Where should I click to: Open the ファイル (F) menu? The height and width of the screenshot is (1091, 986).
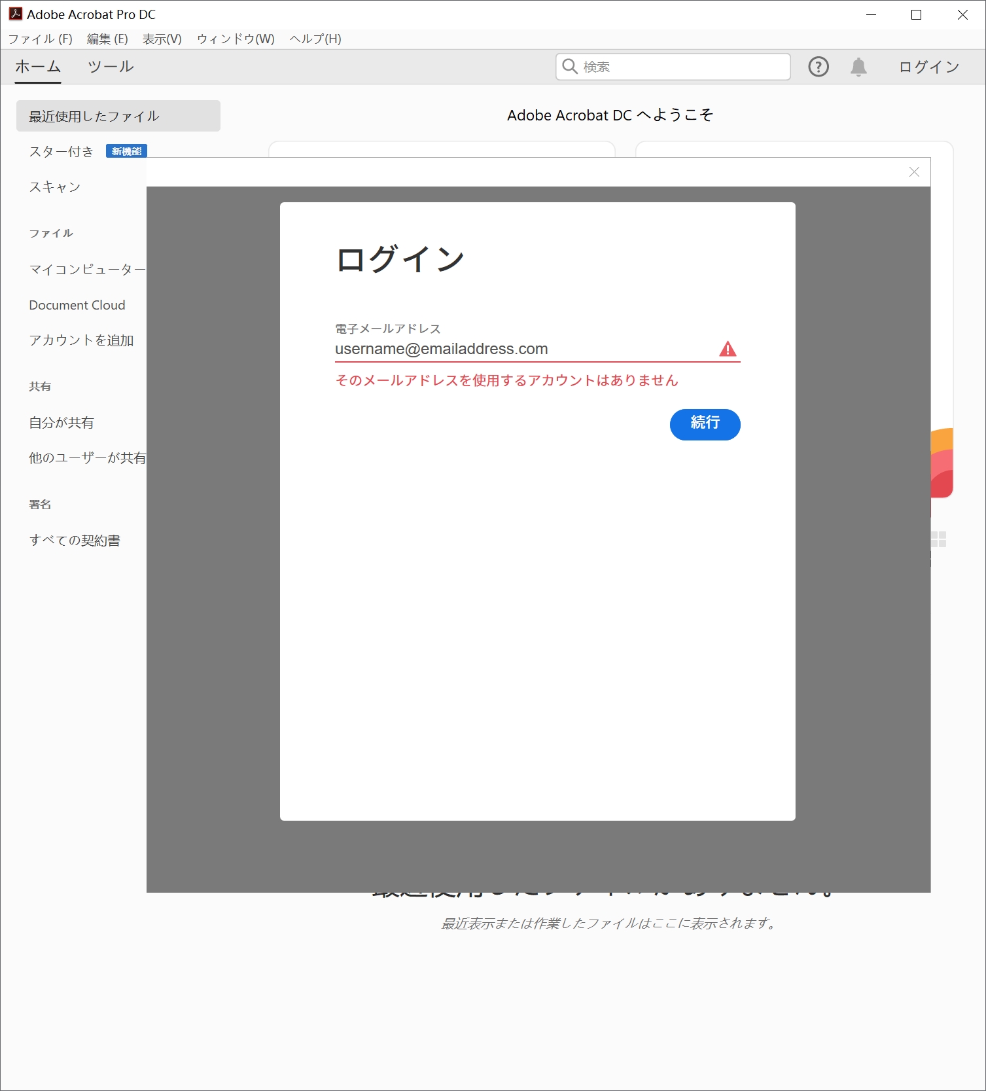click(x=41, y=39)
